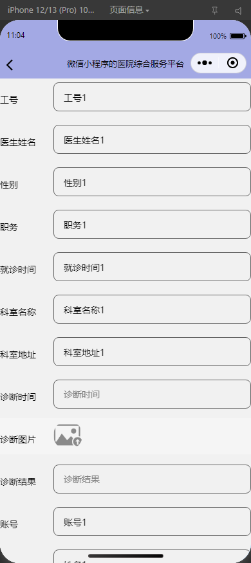The image size is (251, 563).
Task: Pin the simulator window with the pin icon
Action: click(215, 11)
